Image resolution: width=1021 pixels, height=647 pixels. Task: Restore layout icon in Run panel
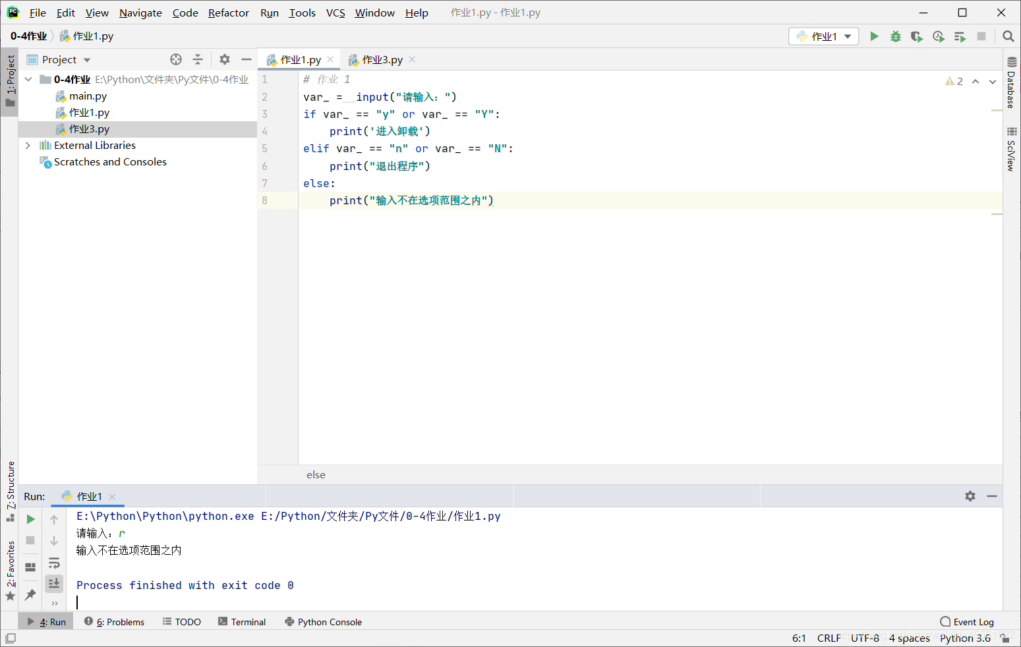30,567
